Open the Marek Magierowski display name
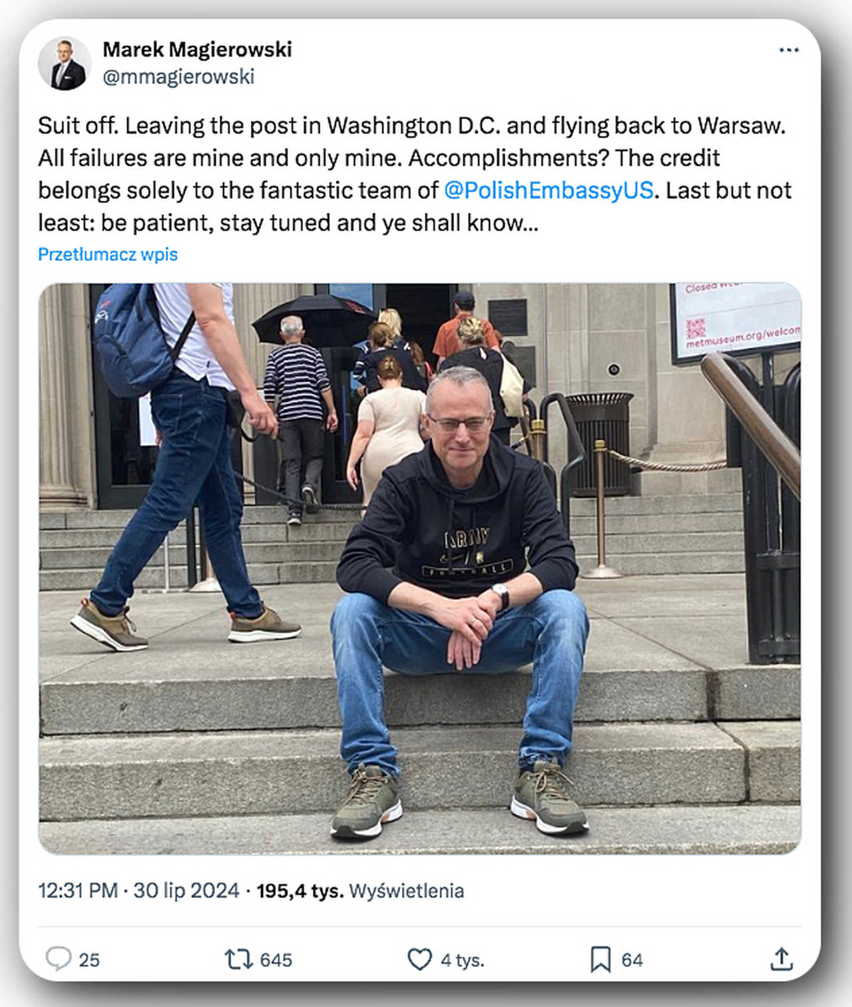This screenshot has height=1007, width=852. (197, 49)
